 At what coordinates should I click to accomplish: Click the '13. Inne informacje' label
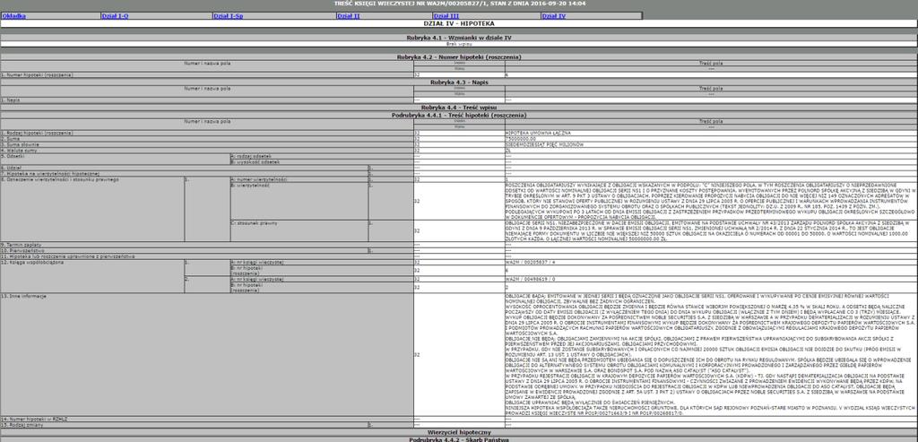pos(24,296)
